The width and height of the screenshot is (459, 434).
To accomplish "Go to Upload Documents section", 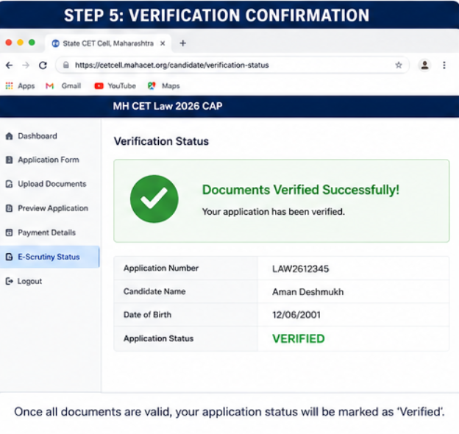I will pos(52,184).
